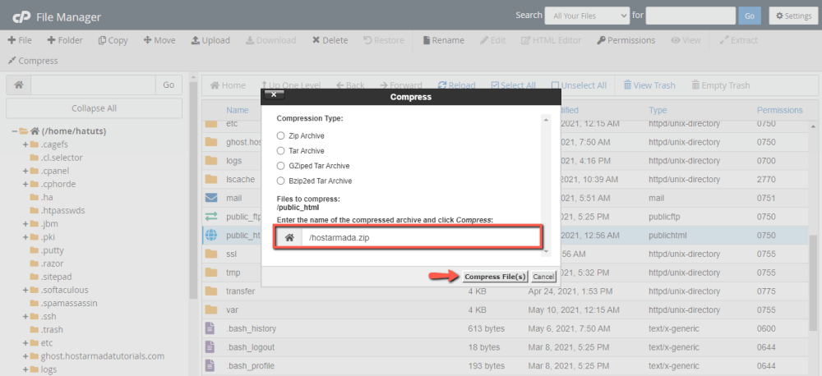This screenshot has height=376, width=822.
Task: Select Tar Archive compression type
Action: click(x=280, y=151)
